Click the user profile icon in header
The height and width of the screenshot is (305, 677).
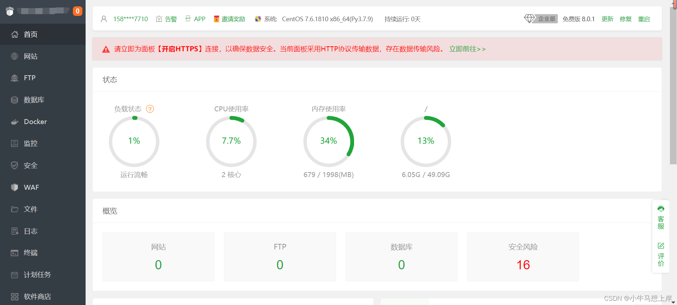click(104, 19)
